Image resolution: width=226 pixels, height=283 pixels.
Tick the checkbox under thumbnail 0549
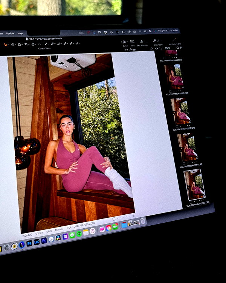coord(170,92)
